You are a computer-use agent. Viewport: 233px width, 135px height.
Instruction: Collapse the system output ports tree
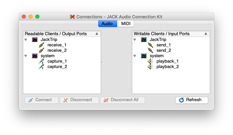[26, 56]
